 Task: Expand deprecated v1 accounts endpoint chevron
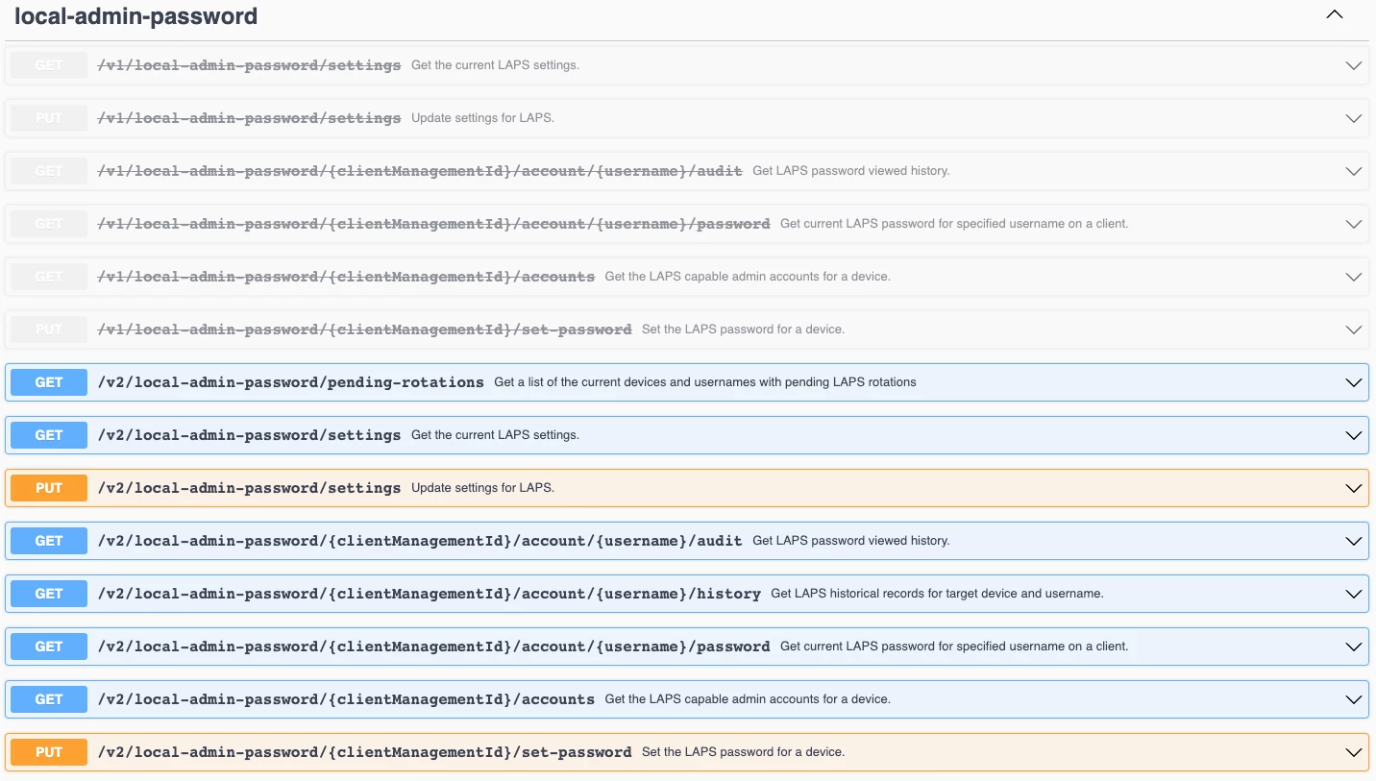[1354, 277]
